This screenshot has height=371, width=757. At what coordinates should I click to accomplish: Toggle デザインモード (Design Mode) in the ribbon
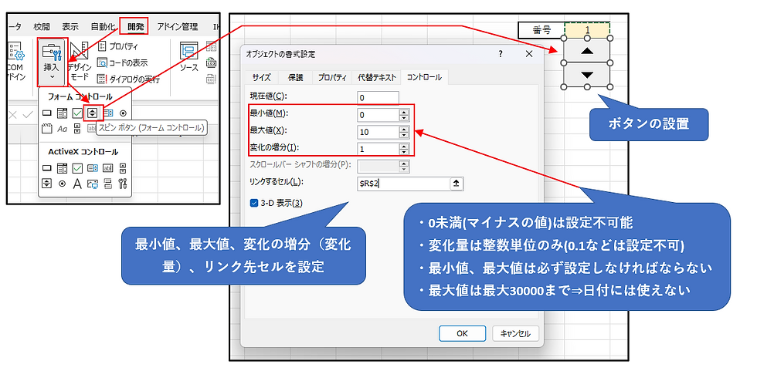pos(78,62)
